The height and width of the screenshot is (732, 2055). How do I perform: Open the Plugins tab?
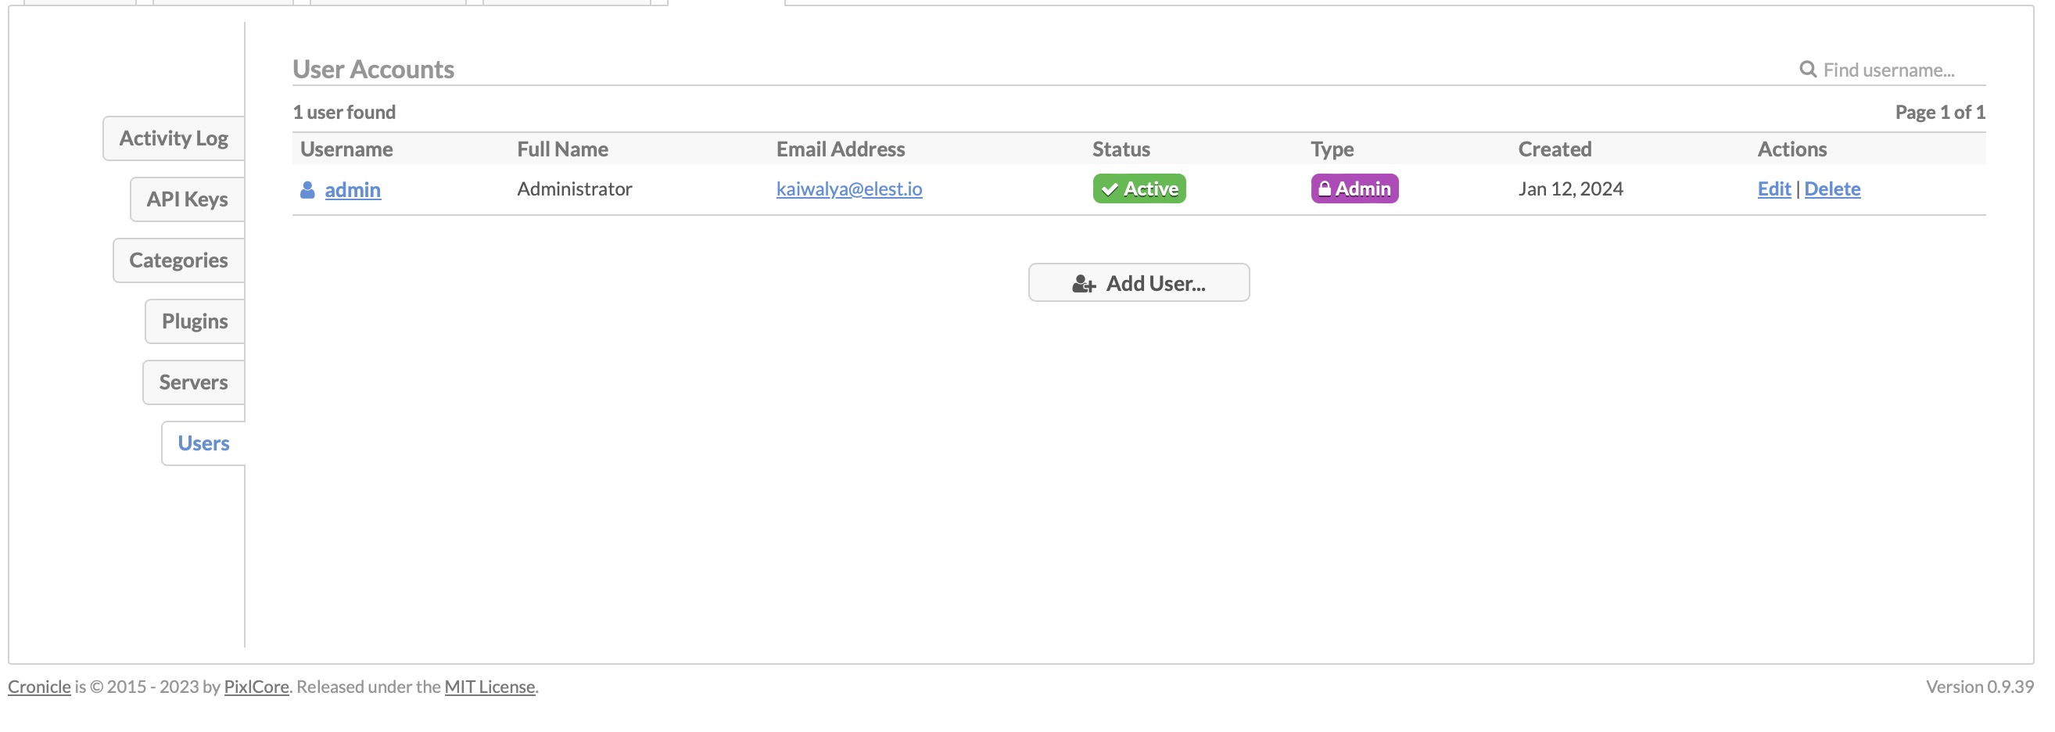tap(195, 321)
